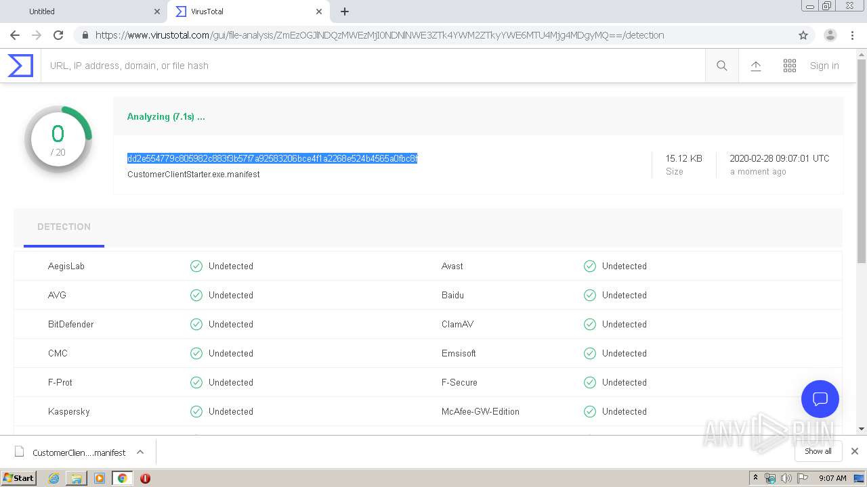Click the Emsisoft engine name
This screenshot has height=487, width=867.
point(459,353)
